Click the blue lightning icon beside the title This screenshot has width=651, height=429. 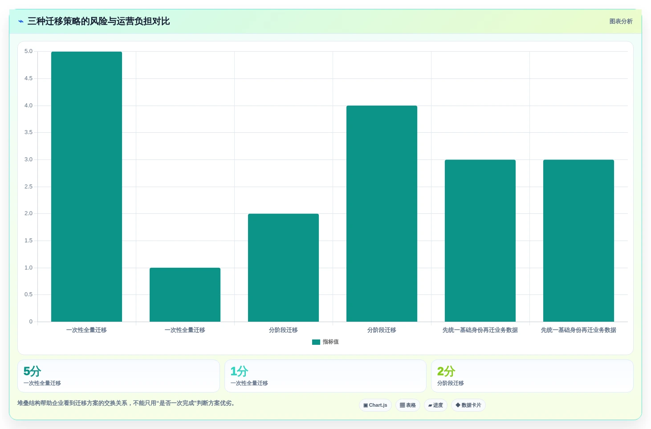pyautogui.click(x=20, y=21)
